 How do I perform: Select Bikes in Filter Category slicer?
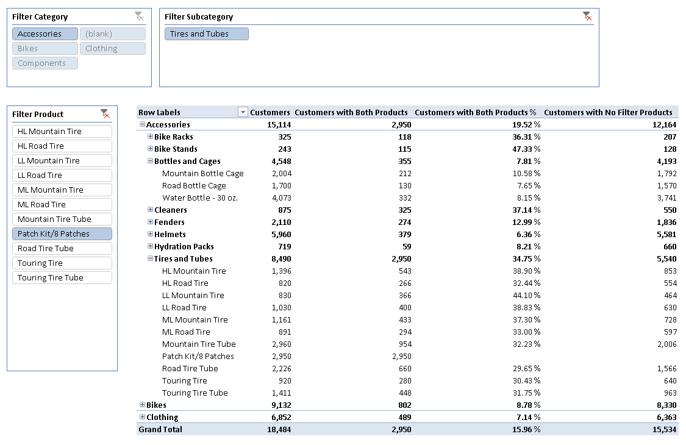click(45, 49)
